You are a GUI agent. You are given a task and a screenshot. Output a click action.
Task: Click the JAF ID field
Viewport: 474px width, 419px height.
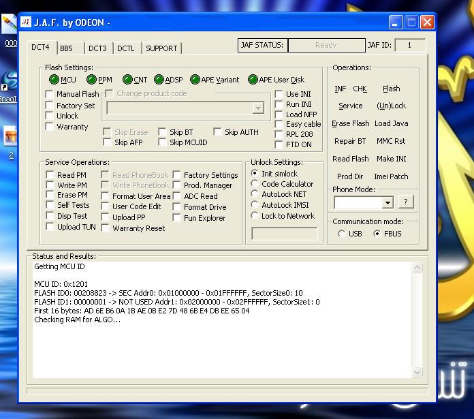[x=410, y=46]
